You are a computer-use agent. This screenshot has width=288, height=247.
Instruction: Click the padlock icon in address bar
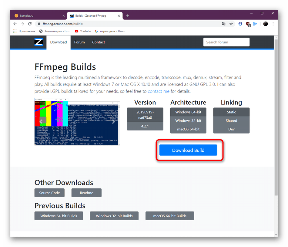(39, 24)
